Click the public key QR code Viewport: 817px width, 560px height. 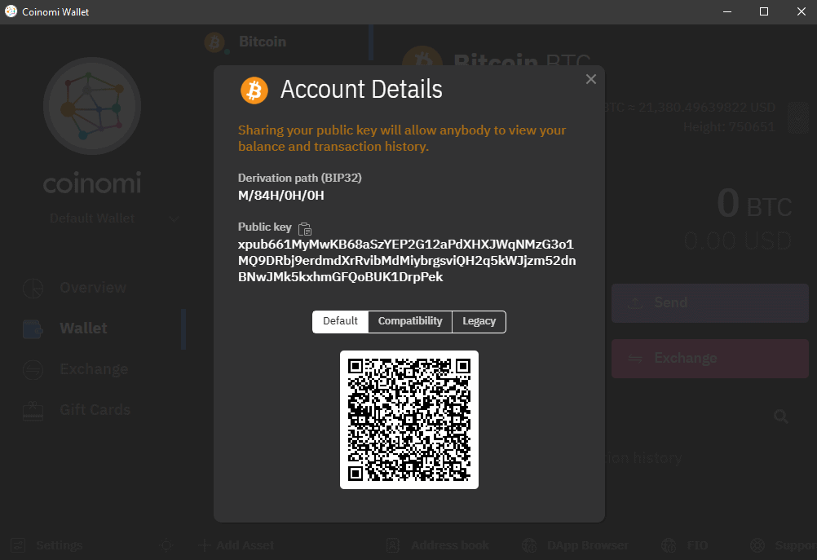409,419
